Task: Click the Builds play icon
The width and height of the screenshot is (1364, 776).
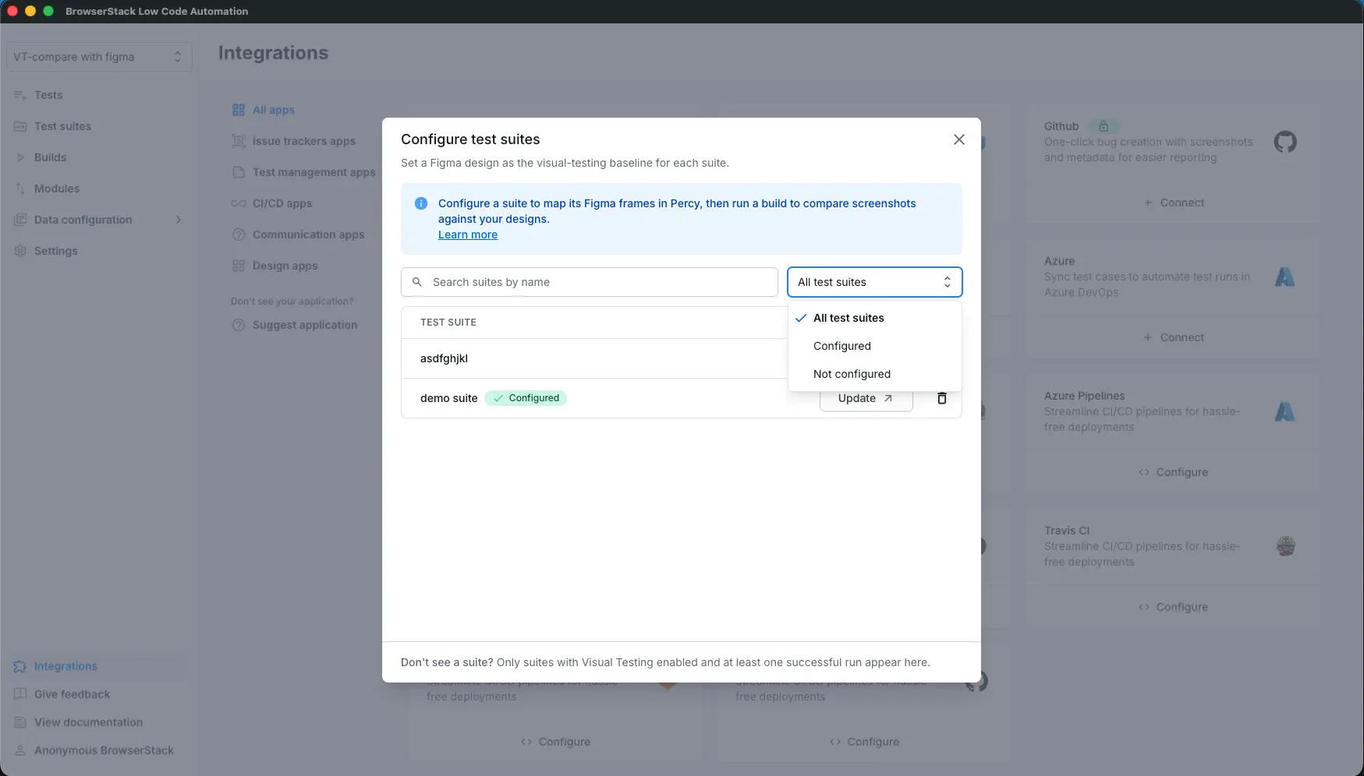Action: coord(20,157)
